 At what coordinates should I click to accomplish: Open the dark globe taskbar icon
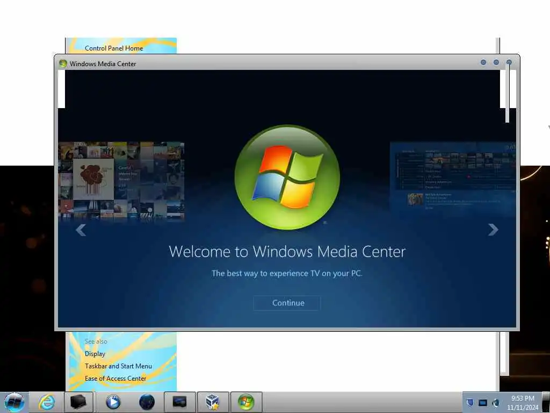click(147, 402)
